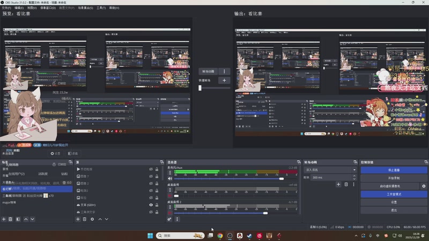
Task: Click 退出 to exit OBS
Action: coord(394,210)
